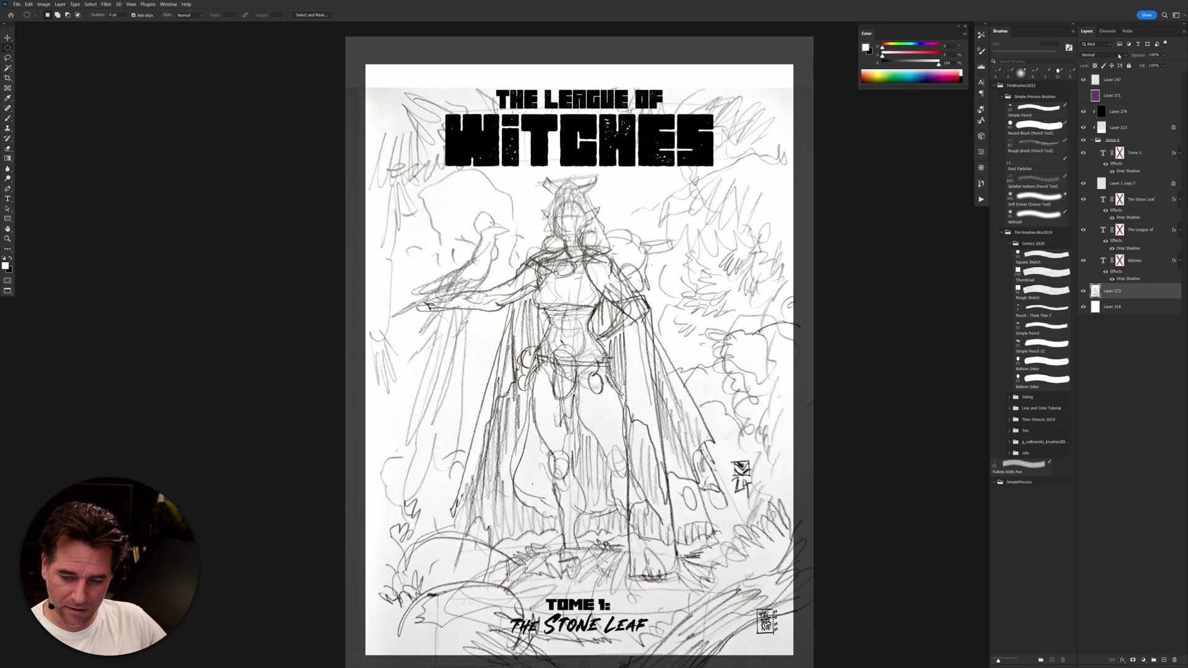Select the Move tool
The height and width of the screenshot is (668, 1188).
coord(7,38)
